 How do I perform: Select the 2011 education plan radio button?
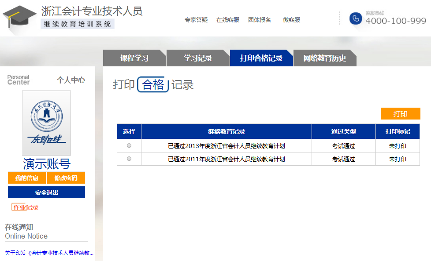coord(129,159)
